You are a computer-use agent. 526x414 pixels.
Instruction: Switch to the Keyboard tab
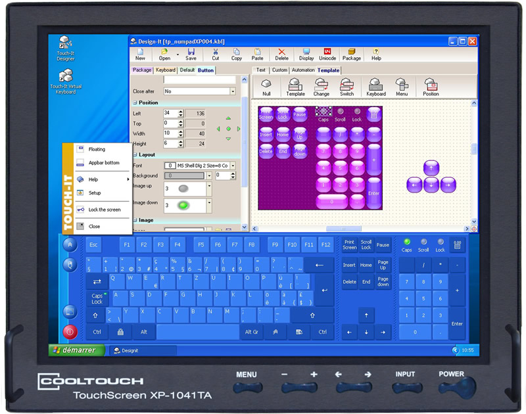[x=166, y=70]
